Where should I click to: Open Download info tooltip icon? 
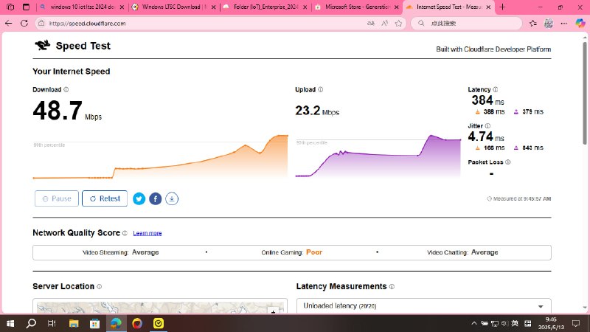click(x=66, y=89)
